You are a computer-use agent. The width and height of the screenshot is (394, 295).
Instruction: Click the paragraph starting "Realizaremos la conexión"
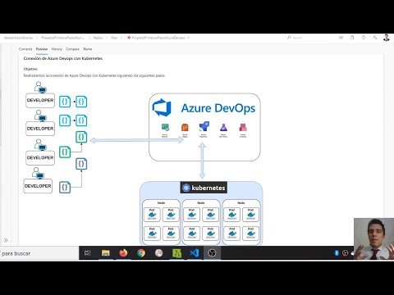[x=94, y=75]
